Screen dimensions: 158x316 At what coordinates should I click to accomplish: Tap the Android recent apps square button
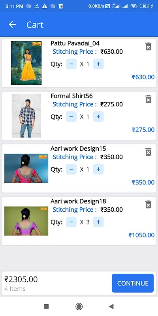click(46, 307)
